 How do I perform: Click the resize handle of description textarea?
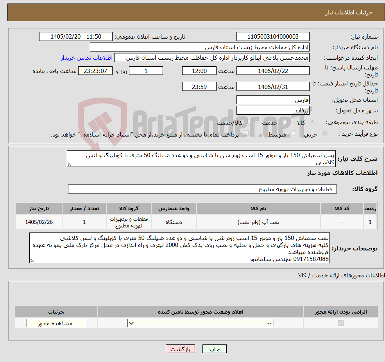[69, 165]
